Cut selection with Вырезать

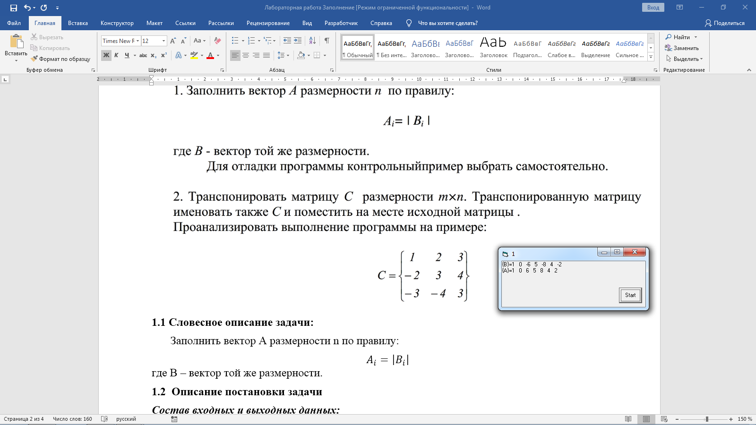click(x=47, y=37)
